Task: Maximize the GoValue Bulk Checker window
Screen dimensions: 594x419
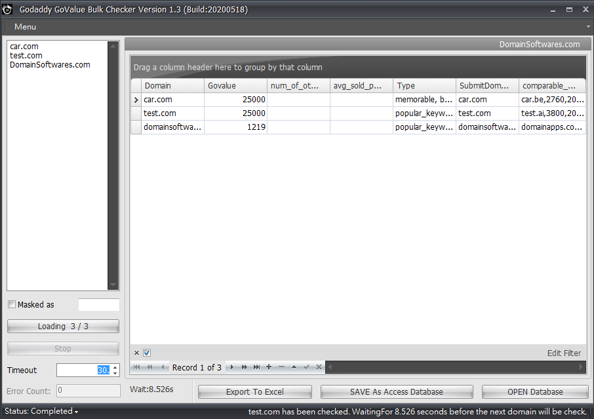Action: pos(569,10)
